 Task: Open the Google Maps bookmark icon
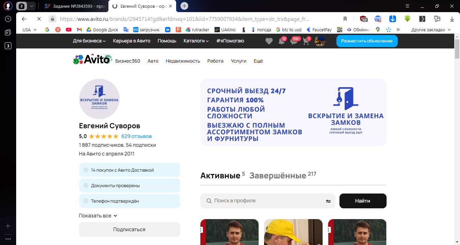378,30
